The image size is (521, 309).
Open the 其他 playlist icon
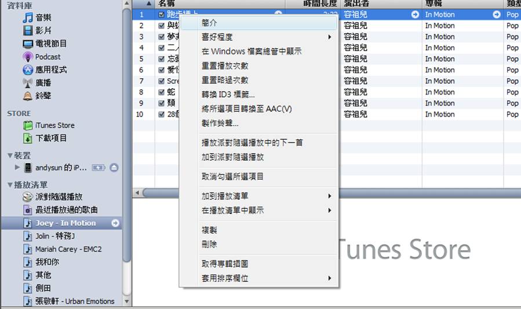coord(28,275)
